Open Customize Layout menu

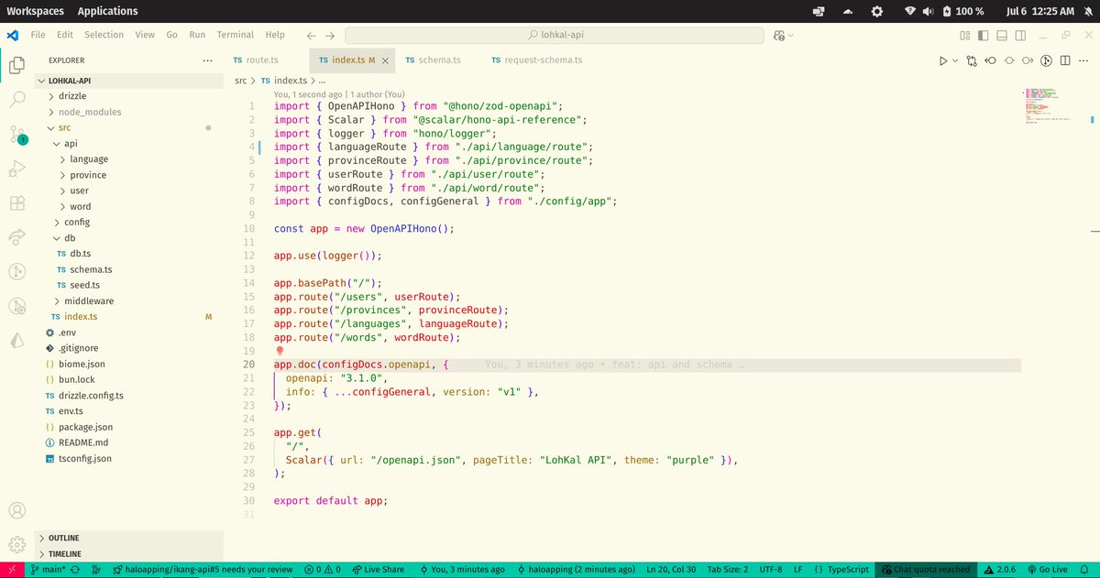965,35
